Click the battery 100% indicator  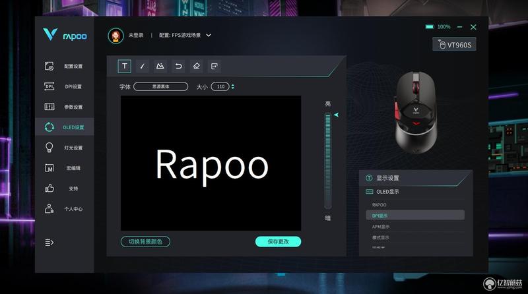point(438,27)
